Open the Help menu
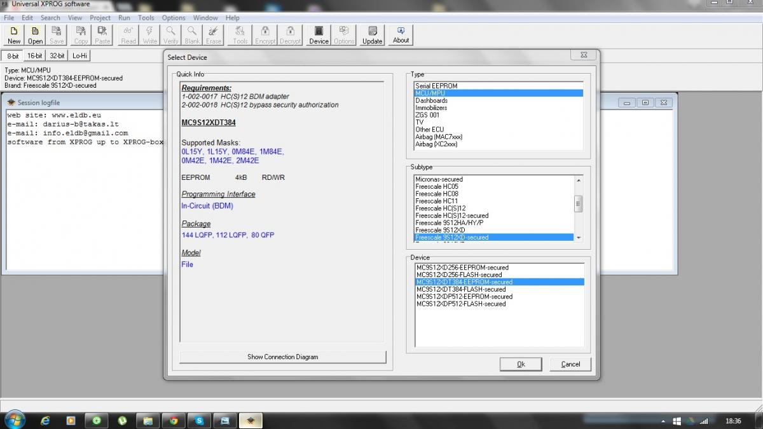763x429 pixels. (x=233, y=18)
